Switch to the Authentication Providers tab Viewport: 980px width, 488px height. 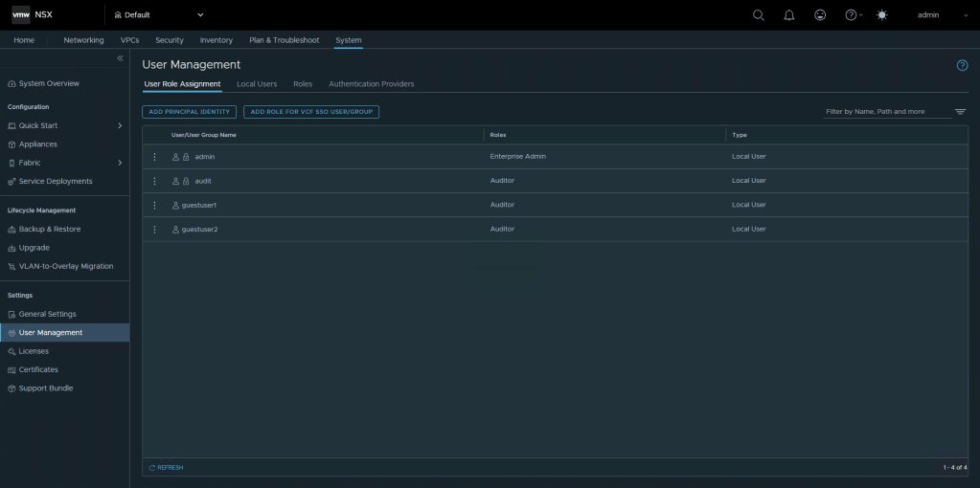click(x=371, y=84)
